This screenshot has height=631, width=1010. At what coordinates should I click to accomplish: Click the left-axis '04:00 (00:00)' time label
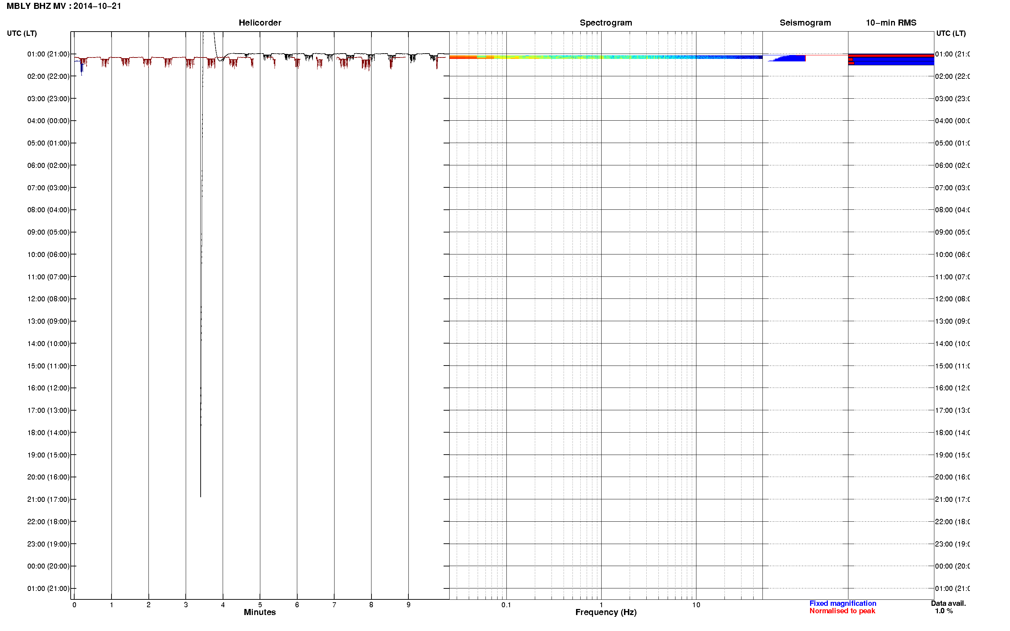(x=48, y=121)
